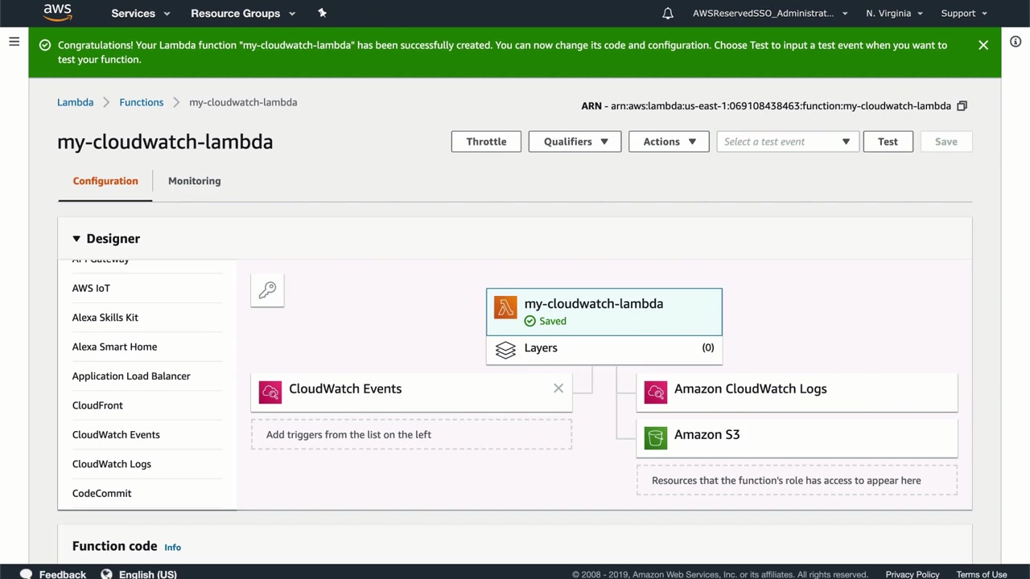Select the my-cloudwatch-lambda function box

[604, 312]
